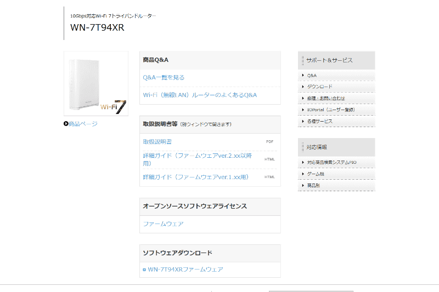Click the arrow bullet beside ゲーム機
The height and width of the screenshot is (292, 439).
click(x=303, y=174)
